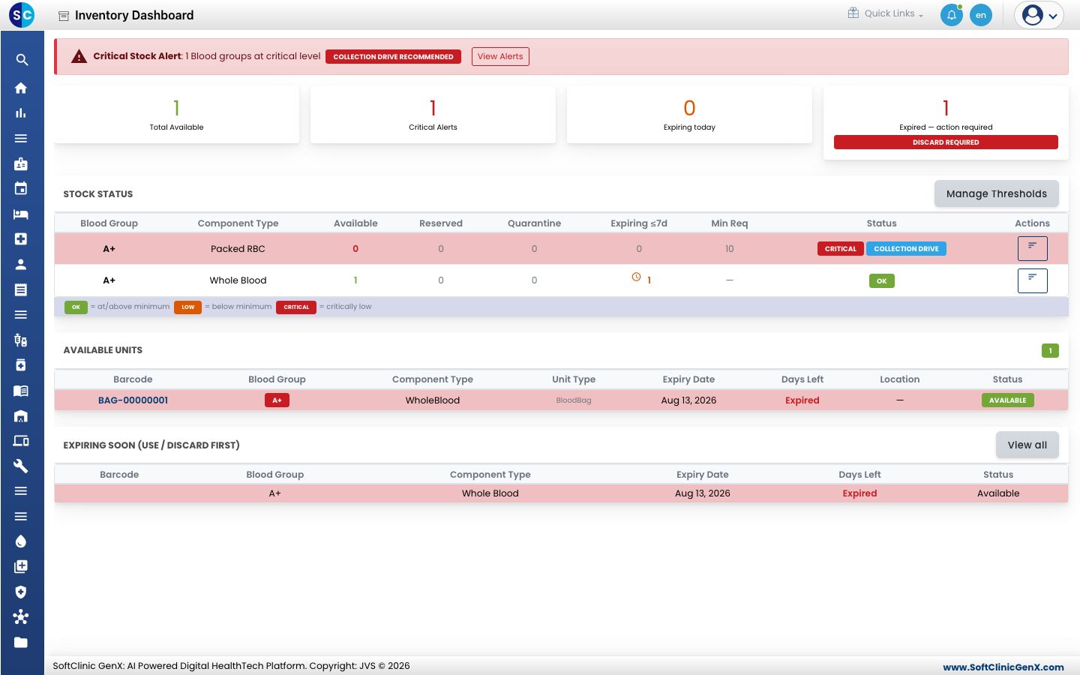The width and height of the screenshot is (1080, 675).
Task: Click the DISCARD REQUIRED red banner
Action: 946,142
